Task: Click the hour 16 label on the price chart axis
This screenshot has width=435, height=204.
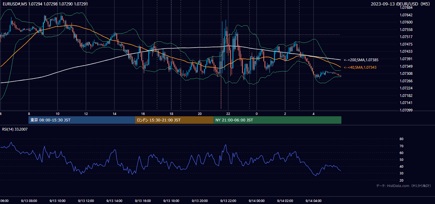Action: click(143, 114)
